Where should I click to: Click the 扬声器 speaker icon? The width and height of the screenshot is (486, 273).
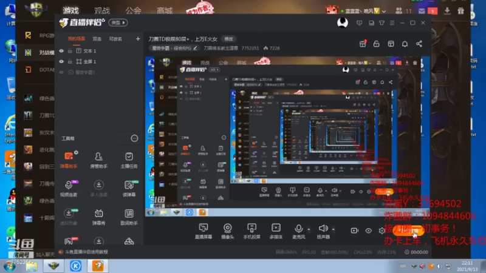tap(323, 229)
